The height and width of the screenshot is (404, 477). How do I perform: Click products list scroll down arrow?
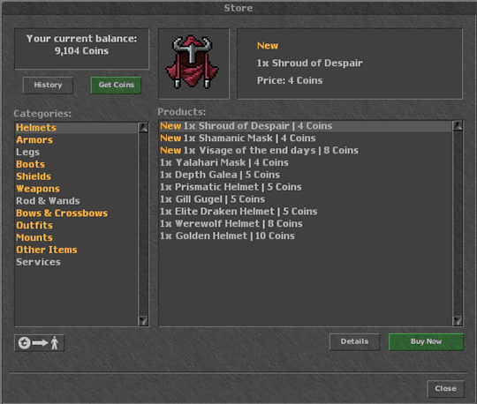tap(458, 321)
